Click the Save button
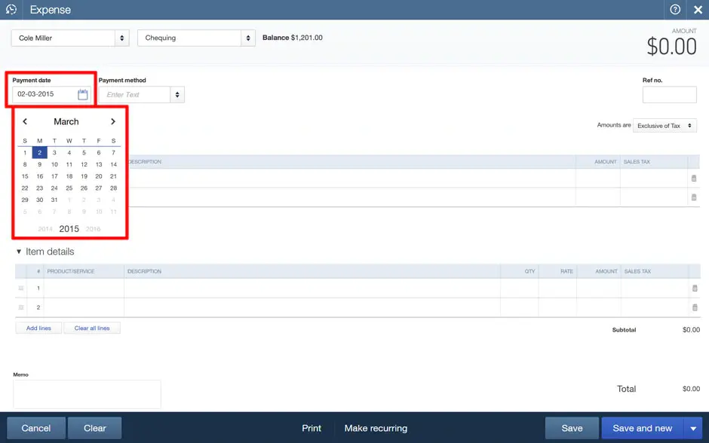The height and width of the screenshot is (443, 709). coord(572,428)
